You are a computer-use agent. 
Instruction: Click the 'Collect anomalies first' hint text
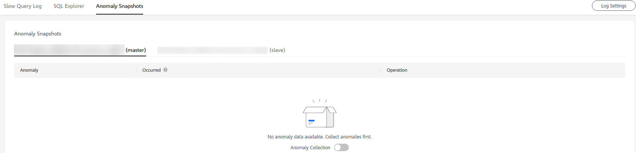click(x=348, y=137)
